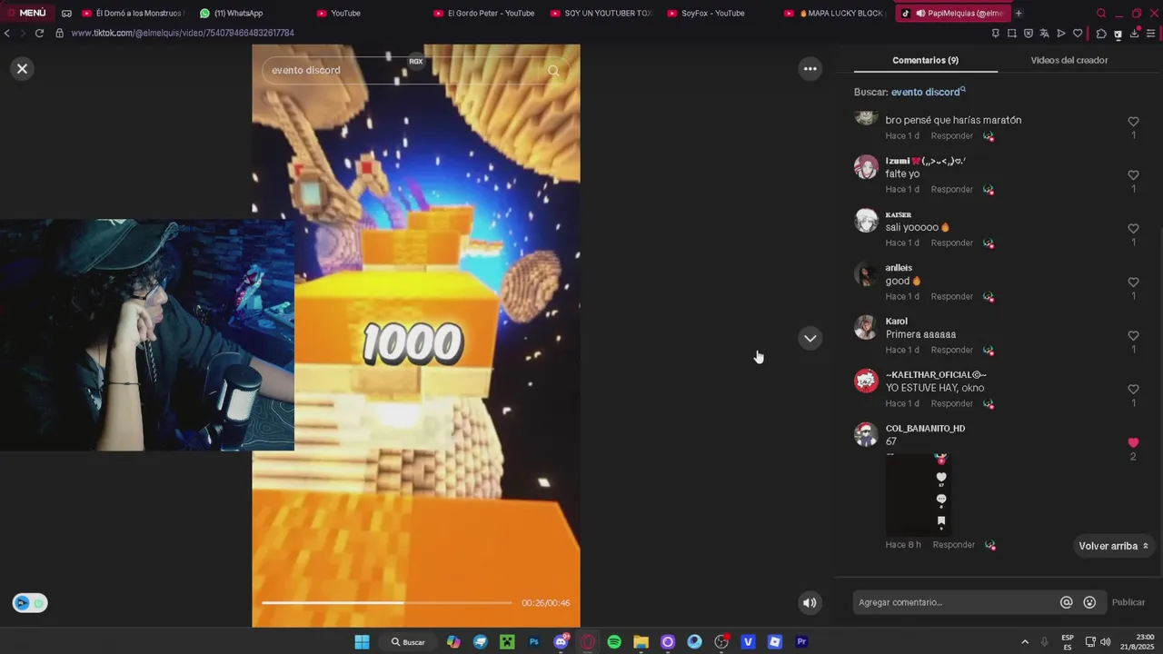Like anlleis's 'good' comment
This screenshot has height=654, width=1163.
(1133, 282)
